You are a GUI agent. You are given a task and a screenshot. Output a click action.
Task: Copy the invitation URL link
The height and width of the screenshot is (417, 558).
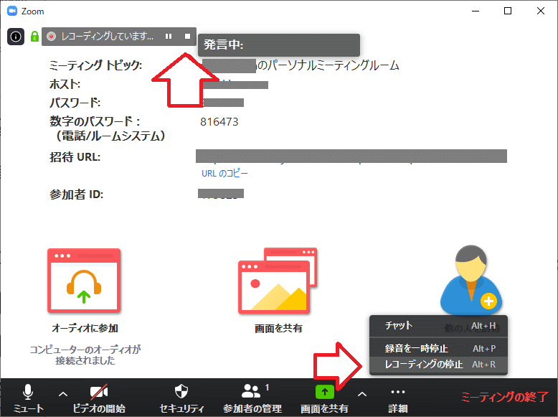point(224,174)
